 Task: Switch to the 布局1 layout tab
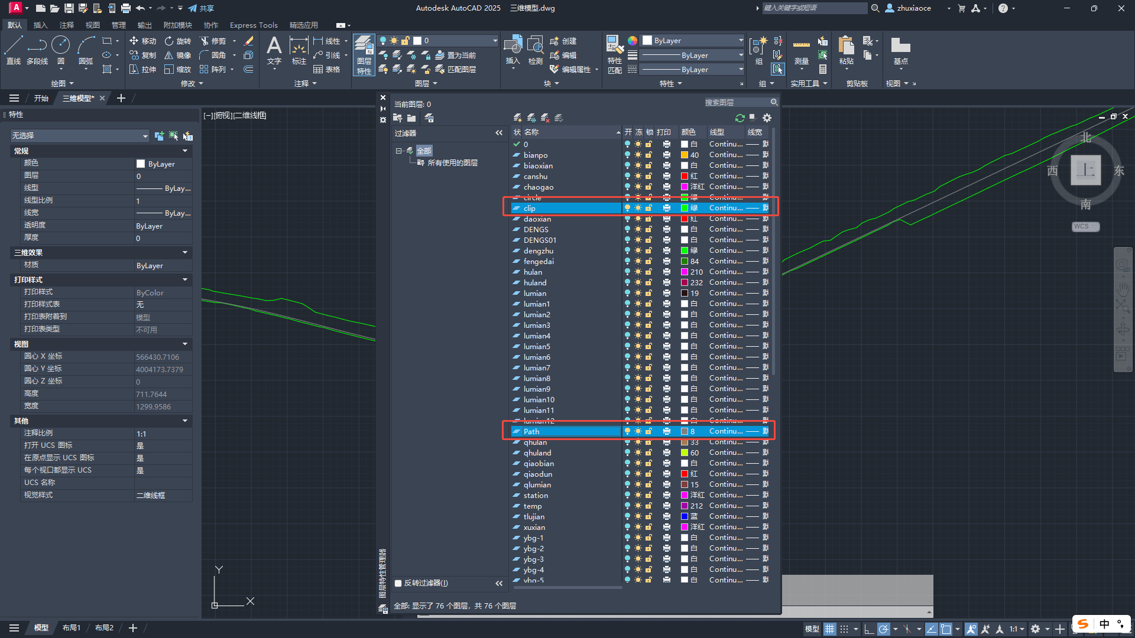click(71, 628)
